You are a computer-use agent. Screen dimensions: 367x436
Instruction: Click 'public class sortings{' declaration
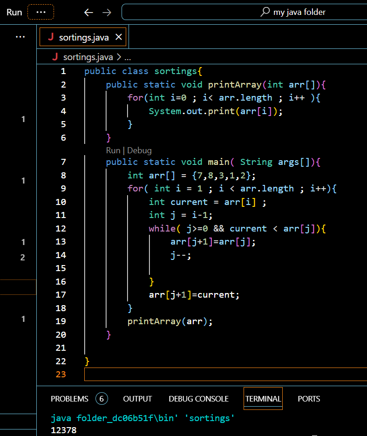point(143,71)
